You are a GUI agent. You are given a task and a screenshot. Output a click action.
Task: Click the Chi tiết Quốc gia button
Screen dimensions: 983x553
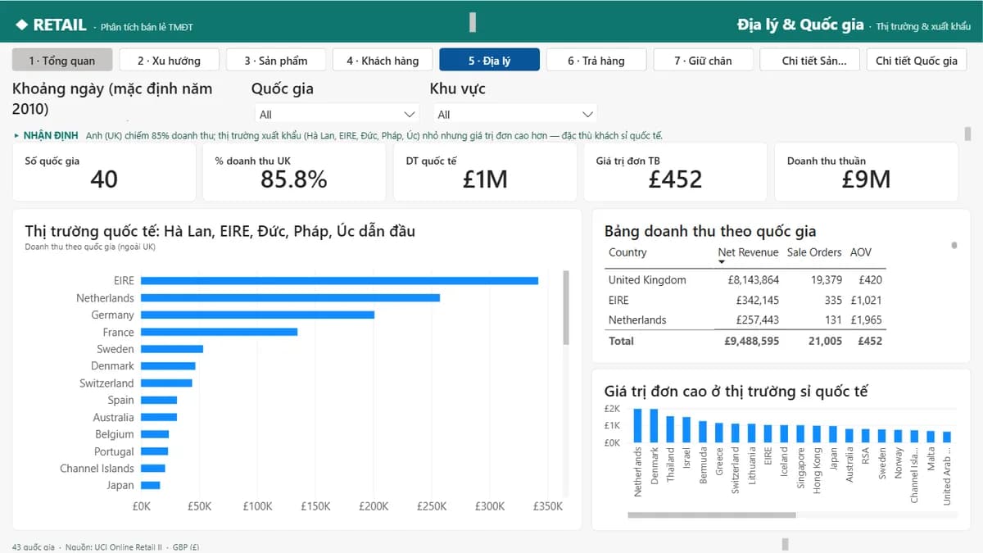[x=917, y=60]
